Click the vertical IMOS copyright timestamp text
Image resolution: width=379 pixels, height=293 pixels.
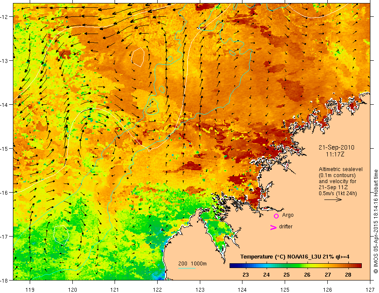(x=376, y=221)
